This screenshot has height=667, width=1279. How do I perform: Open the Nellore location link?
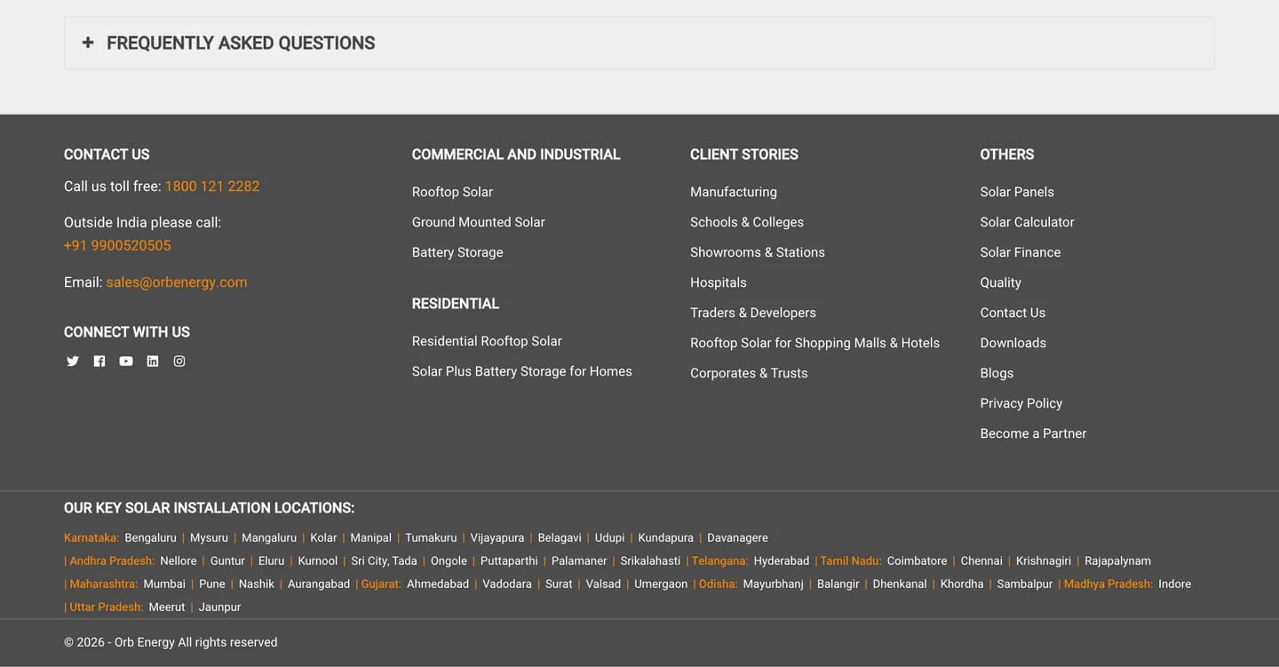[x=179, y=561]
